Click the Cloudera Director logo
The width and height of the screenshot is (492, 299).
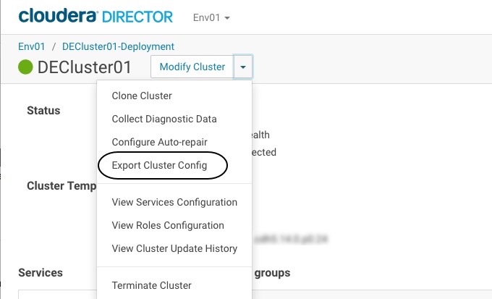tap(96, 16)
